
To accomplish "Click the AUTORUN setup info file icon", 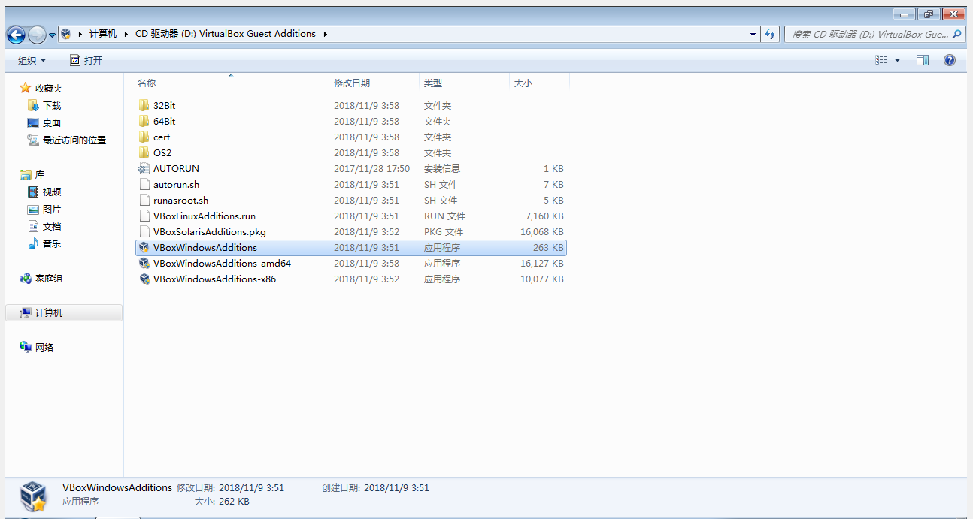I will tap(144, 168).
